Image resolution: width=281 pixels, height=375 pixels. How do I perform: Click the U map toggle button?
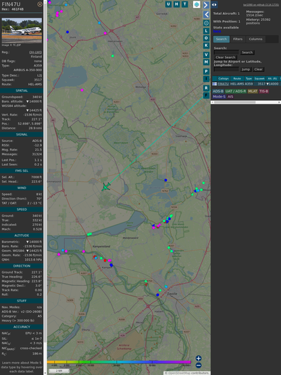[168, 4]
